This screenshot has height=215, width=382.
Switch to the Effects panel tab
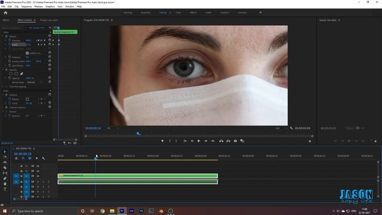coord(6,20)
